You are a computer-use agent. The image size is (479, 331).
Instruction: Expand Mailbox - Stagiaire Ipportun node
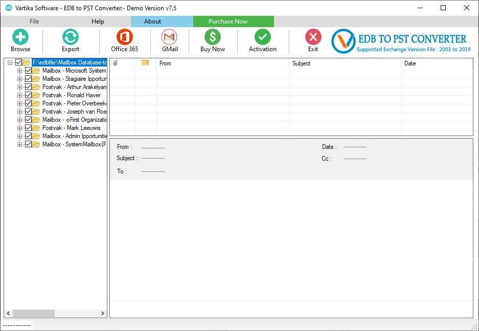click(x=20, y=79)
